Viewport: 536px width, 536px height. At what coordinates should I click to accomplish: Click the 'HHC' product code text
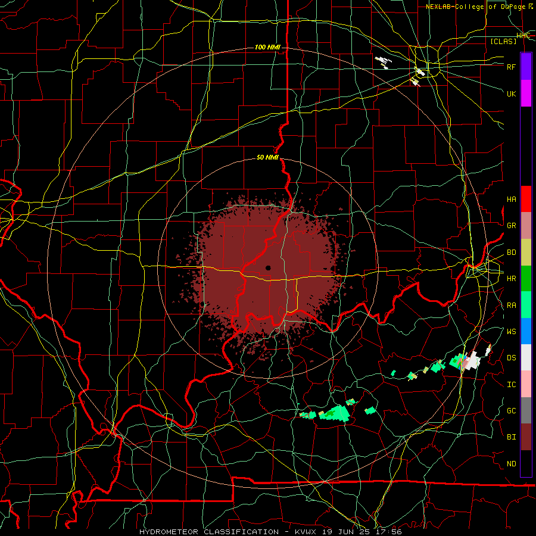[x=523, y=36]
